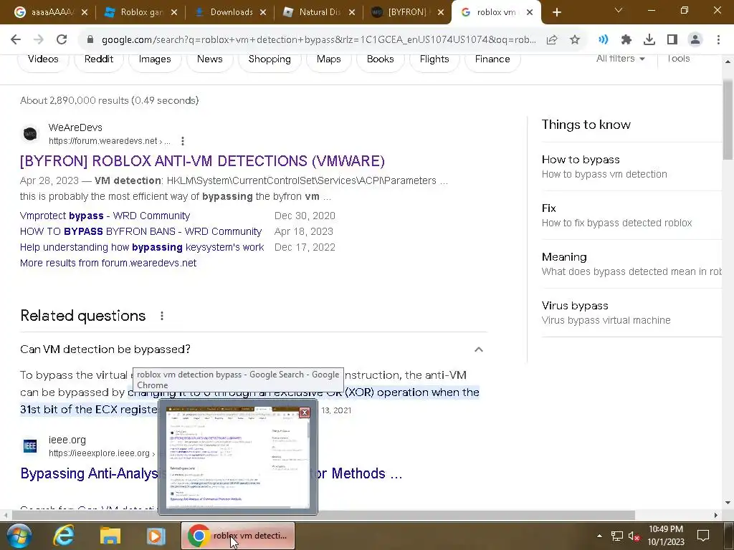Open 'HOW TO BYPASS BYFRON BANS' link
Screen dimensions: 734x550
[x=141, y=231]
